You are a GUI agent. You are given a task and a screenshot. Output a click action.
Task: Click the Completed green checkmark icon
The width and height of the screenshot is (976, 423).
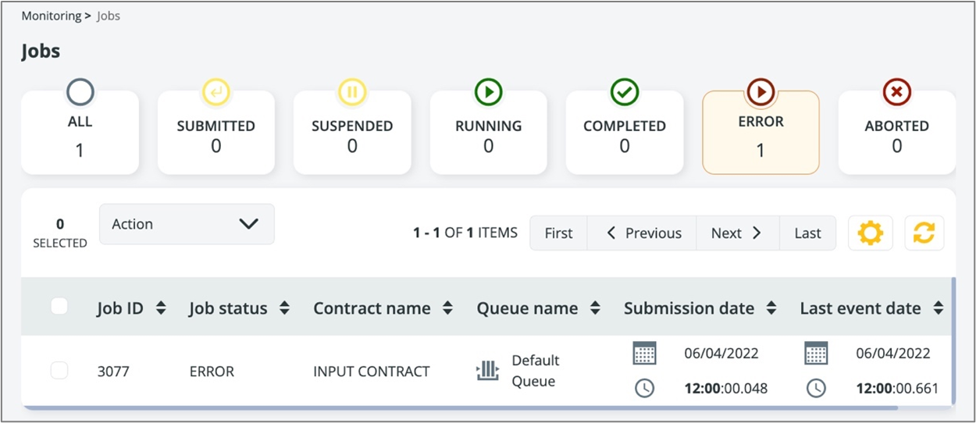tap(624, 92)
